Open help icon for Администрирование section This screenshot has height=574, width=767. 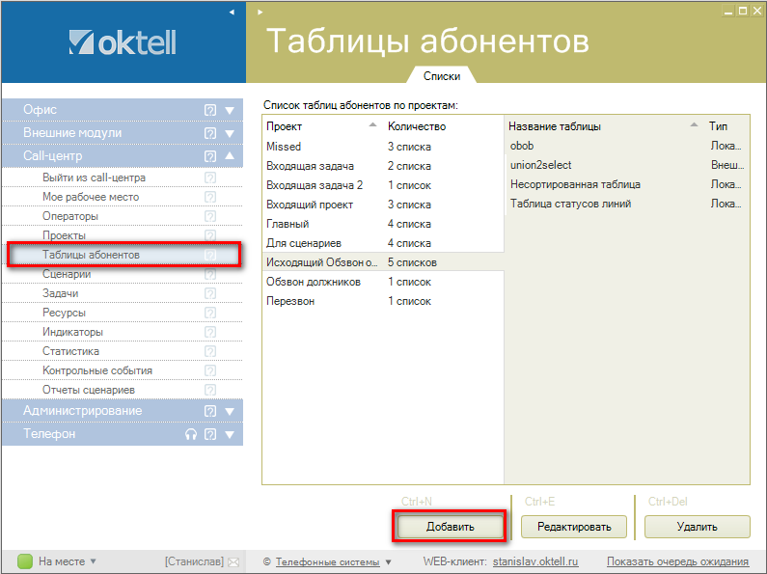(x=210, y=411)
